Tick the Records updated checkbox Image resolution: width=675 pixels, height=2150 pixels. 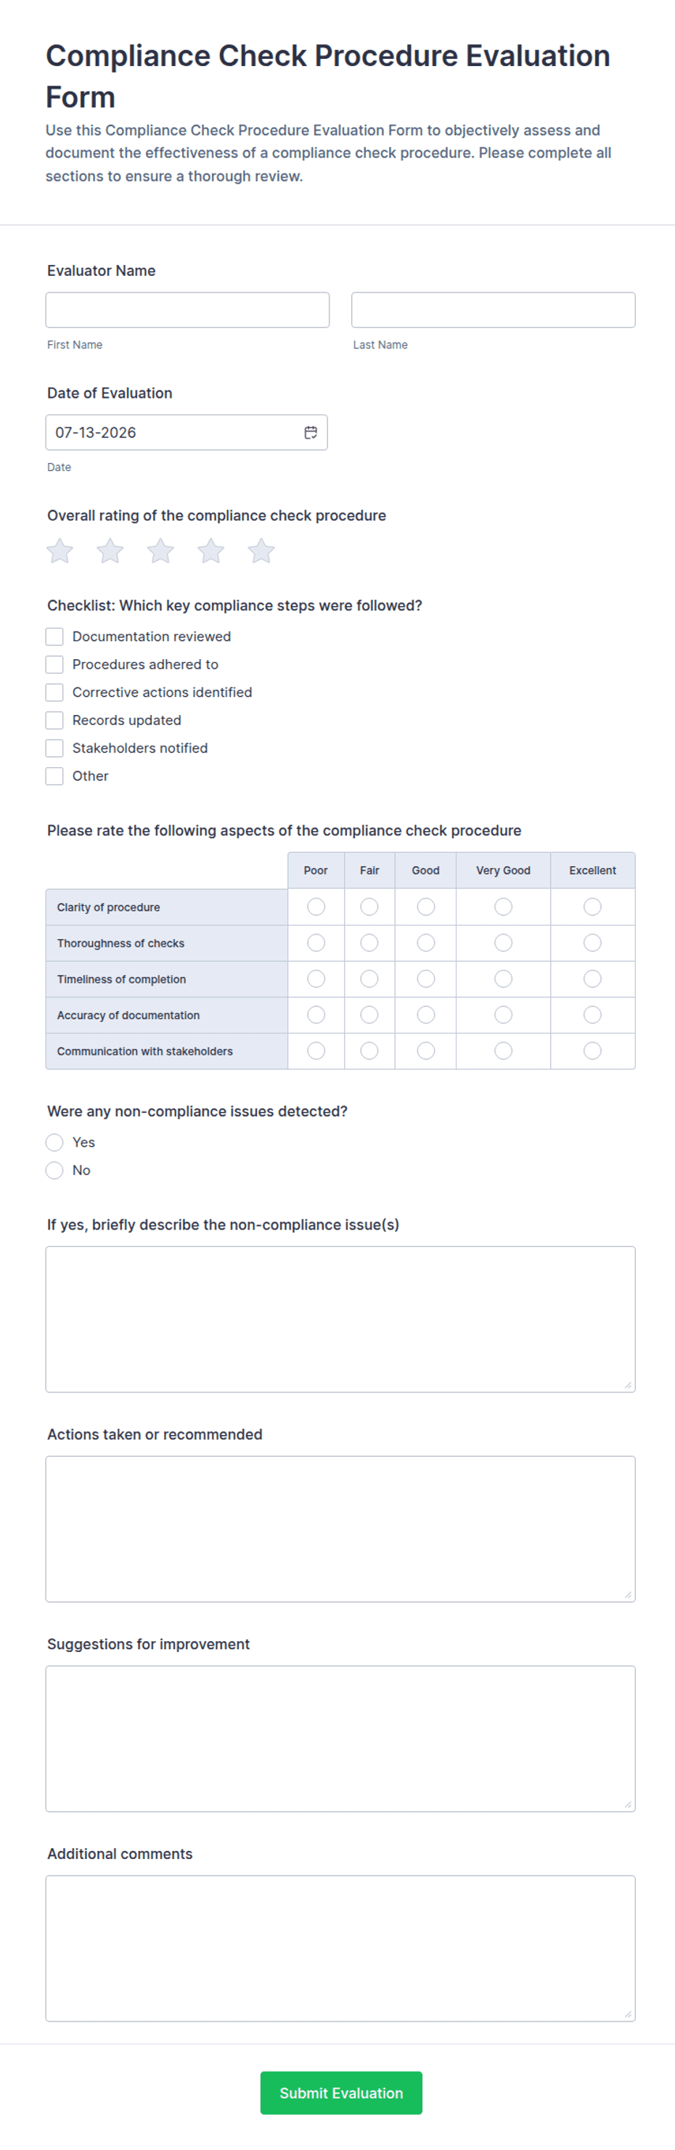pyautogui.click(x=54, y=720)
